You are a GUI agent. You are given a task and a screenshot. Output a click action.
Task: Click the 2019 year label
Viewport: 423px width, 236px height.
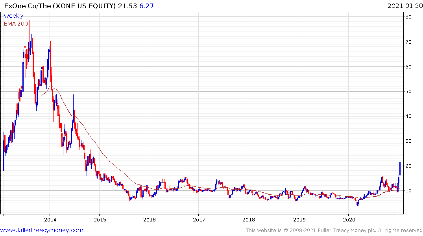[x=299, y=219]
